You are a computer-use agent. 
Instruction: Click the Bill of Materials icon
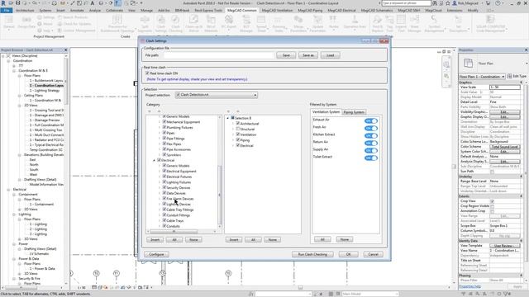211,23
